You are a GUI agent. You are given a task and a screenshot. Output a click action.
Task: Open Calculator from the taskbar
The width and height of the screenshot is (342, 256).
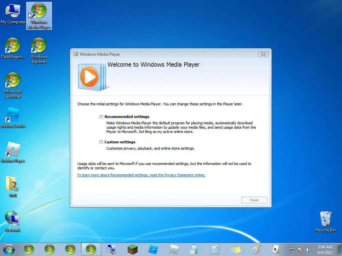coord(215,249)
